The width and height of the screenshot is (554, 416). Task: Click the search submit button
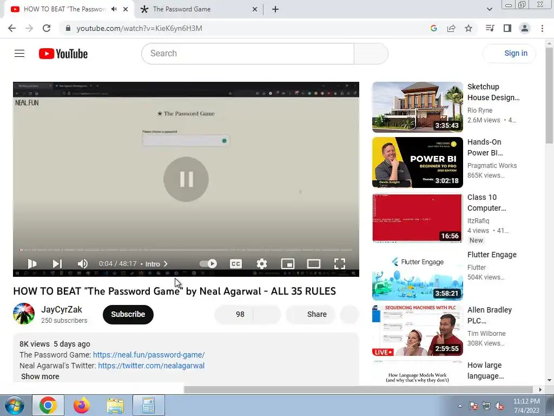point(371,54)
